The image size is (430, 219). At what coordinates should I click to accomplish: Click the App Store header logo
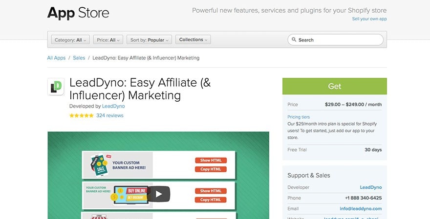(78, 13)
